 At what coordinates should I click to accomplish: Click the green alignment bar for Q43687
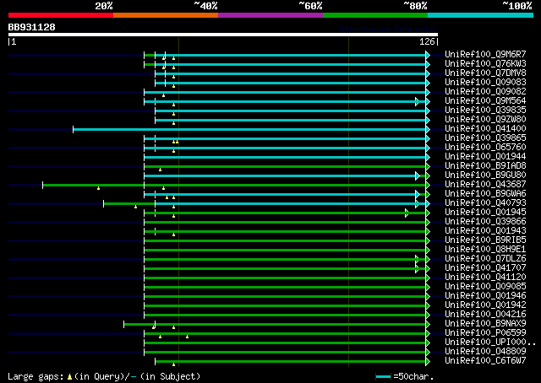coord(234,186)
